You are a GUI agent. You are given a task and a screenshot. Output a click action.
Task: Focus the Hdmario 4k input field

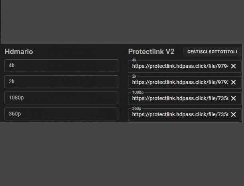[61, 65]
